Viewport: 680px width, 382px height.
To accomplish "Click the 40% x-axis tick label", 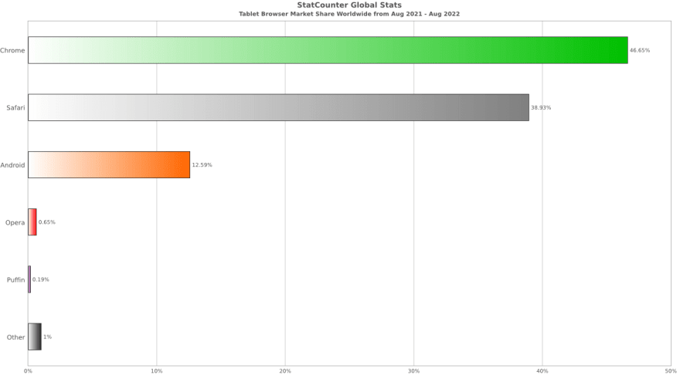I will (x=542, y=371).
